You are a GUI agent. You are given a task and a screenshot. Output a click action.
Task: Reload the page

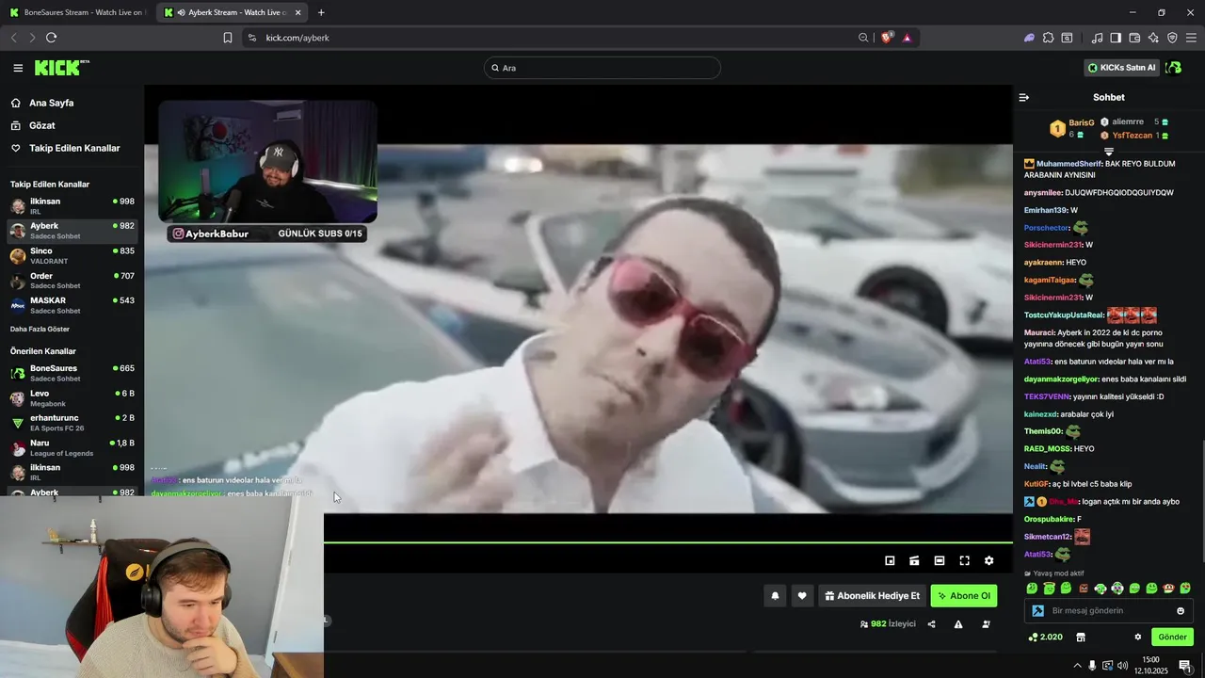tap(51, 38)
